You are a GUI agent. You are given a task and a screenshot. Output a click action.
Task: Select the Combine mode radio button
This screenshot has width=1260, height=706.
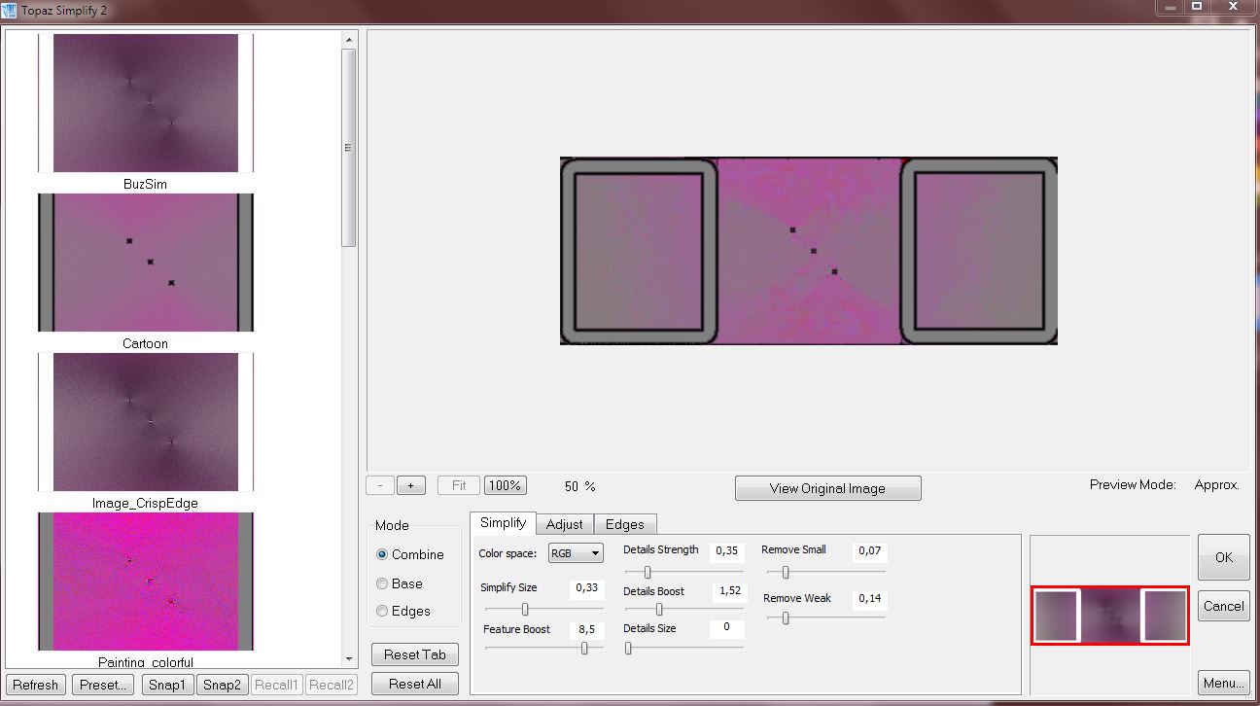point(382,554)
